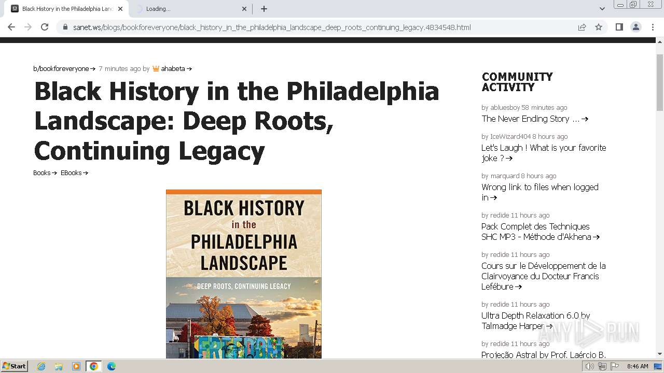The height and width of the screenshot is (373, 664).
Task: Close the Loading tab
Action: click(x=244, y=9)
